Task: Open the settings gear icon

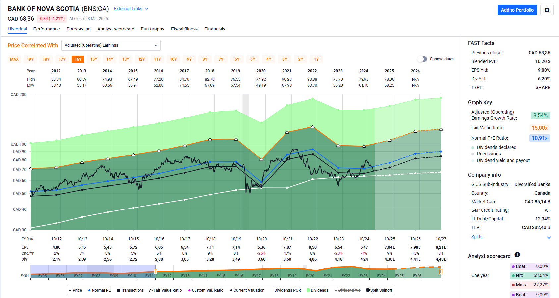Action: 547,10
